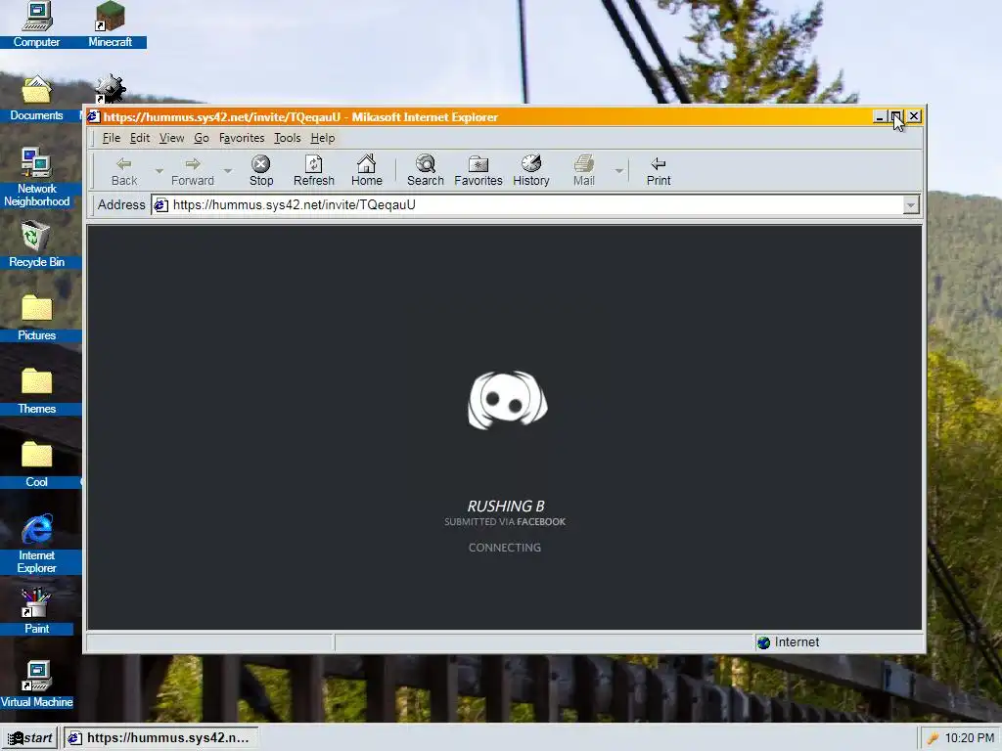Open the Mail toolbar button

pyautogui.click(x=584, y=171)
